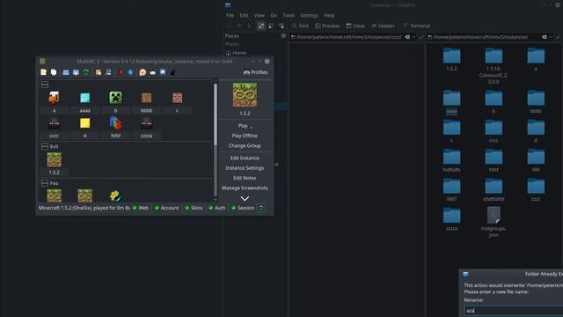
Task: Select the 1.5.2 instance in Evil group
Action: click(55, 164)
